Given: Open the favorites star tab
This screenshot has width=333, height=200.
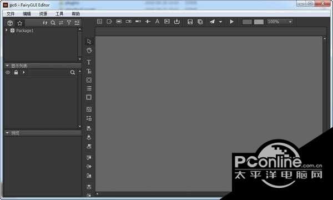Looking at the screenshot, I should tap(20, 23).
